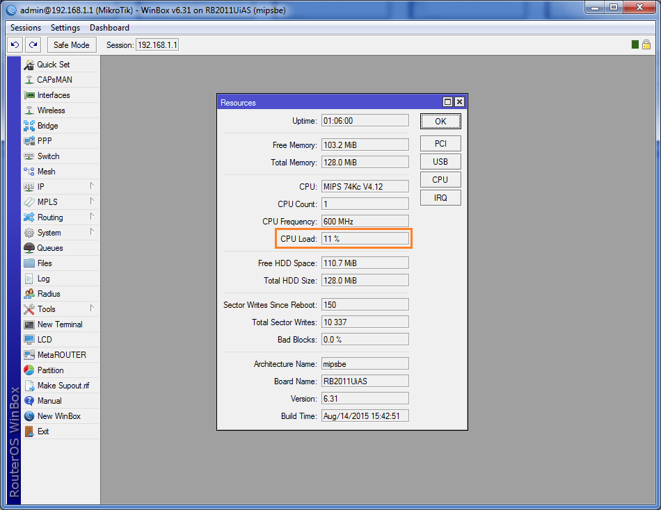Viewport: 661px width, 510px height.
Task: Expand the MPLS submenu arrow
Action: tap(92, 201)
